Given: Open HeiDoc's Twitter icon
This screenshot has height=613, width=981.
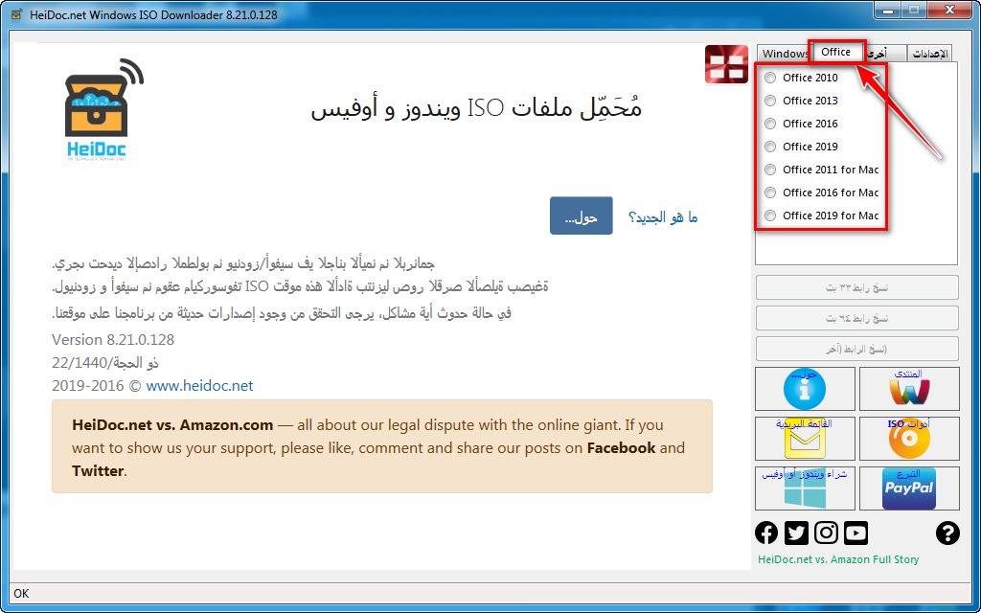Looking at the screenshot, I should tap(796, 533).
